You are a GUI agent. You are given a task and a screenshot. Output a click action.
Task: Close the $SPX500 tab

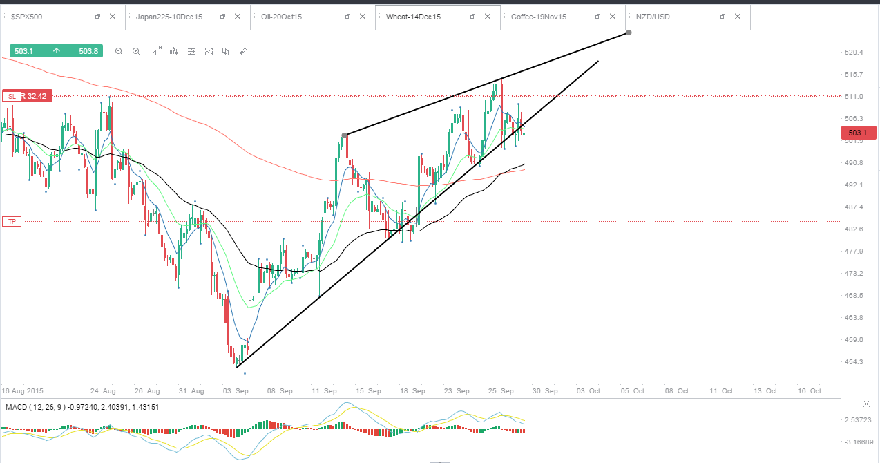[x=112, y=17]
